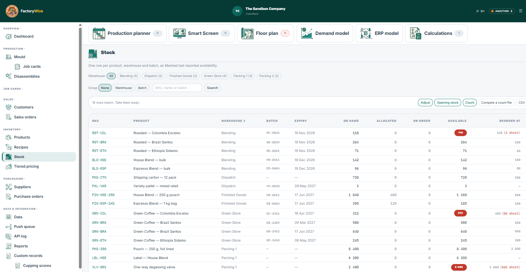Click the Adjust button
Image resolution: width=526 pixels, height=272 pixels.
(425, 103)
